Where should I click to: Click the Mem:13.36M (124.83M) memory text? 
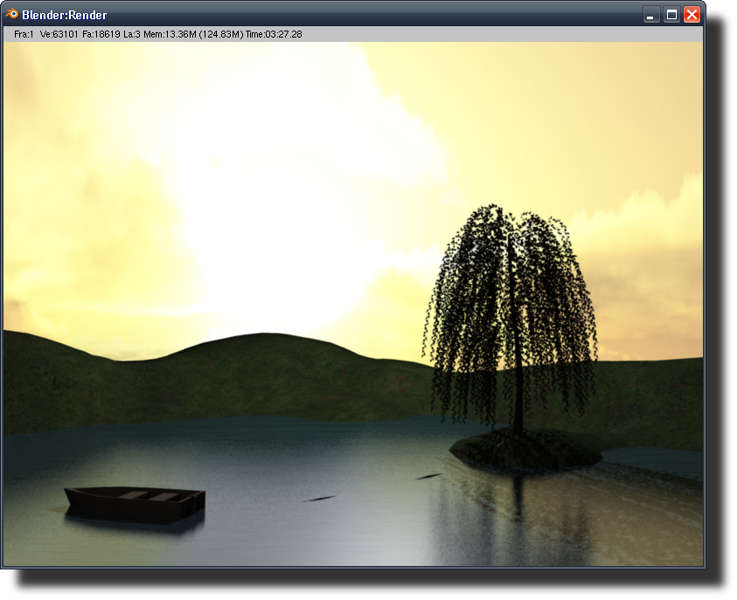coord(194,34)
